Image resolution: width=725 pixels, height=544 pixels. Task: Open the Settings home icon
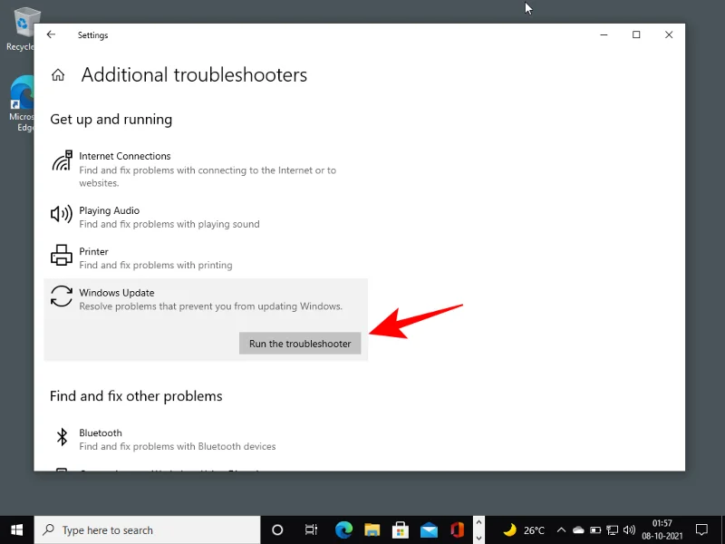(58, 74)
